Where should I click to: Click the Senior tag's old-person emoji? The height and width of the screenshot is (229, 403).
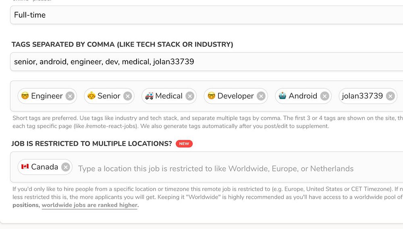(x=91, y=96)
